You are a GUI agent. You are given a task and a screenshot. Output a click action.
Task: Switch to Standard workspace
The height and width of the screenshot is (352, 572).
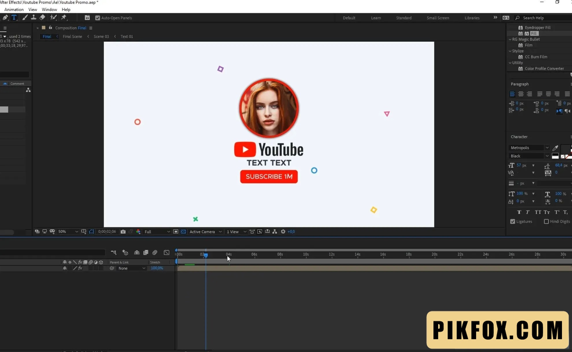(404, 18)
